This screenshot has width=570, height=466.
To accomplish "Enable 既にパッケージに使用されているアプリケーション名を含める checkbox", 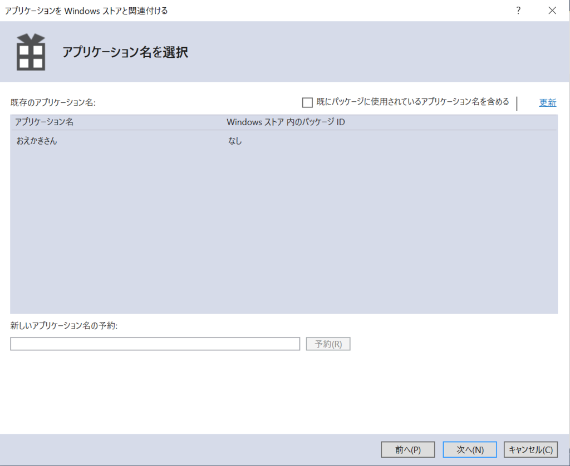I will (x=307, y=102).
